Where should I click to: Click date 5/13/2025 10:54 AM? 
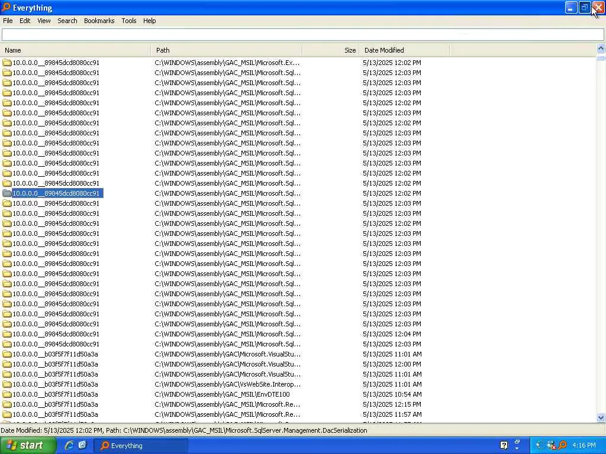pyautogui.click(x=392, y=394)
